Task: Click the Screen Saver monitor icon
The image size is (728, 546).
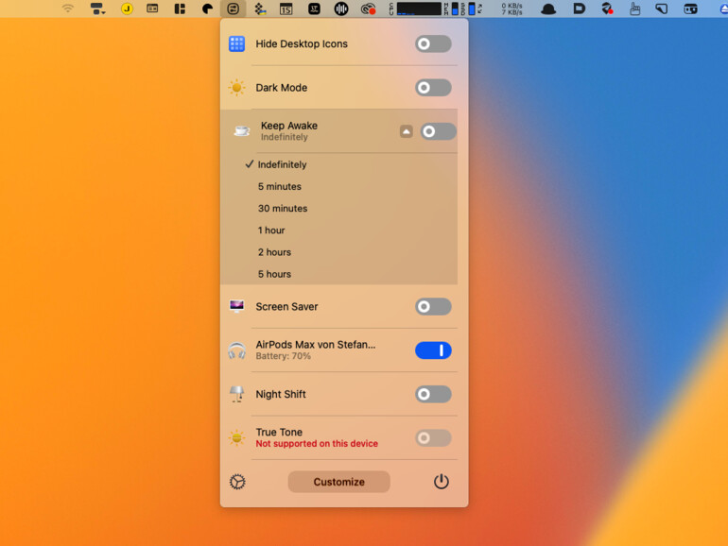Action: click(x=236, y=306)
